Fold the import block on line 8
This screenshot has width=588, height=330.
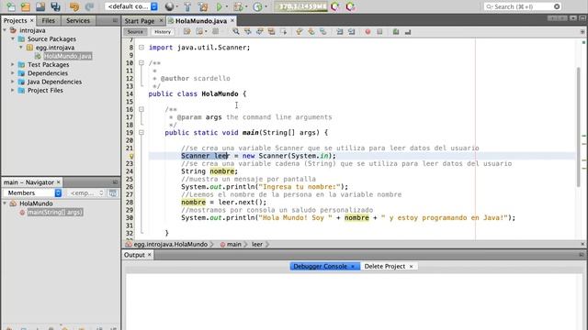point(141,47)
